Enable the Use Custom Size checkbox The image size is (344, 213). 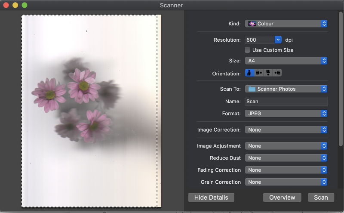click(x=248, y=50)
